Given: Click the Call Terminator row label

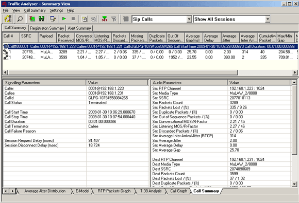Looking at the screenshot, I should [16, 126].
